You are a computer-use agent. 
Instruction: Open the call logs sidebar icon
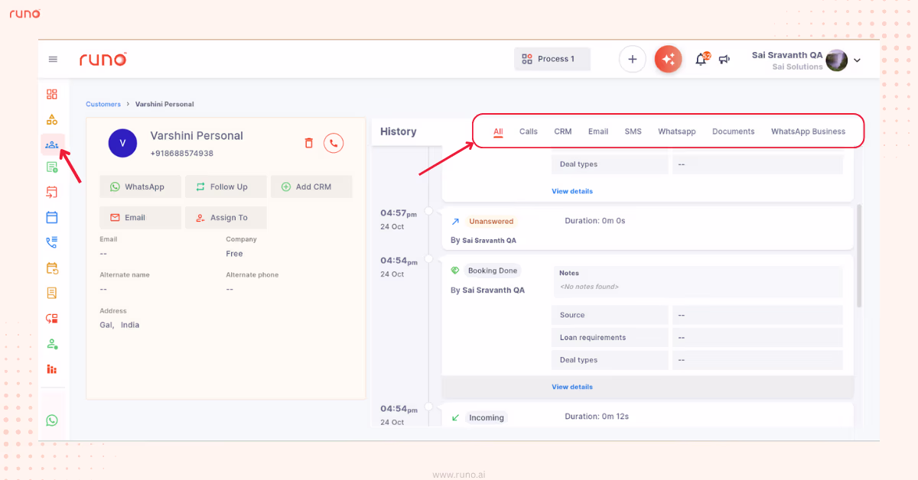(52, 242)
